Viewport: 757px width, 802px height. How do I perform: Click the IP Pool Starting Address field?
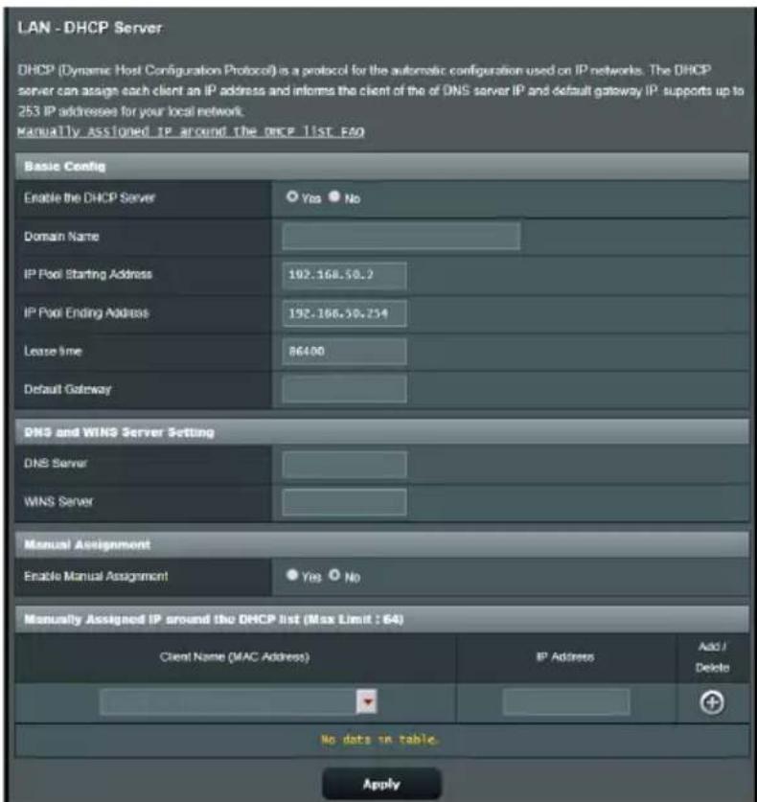tap(344, 275)
